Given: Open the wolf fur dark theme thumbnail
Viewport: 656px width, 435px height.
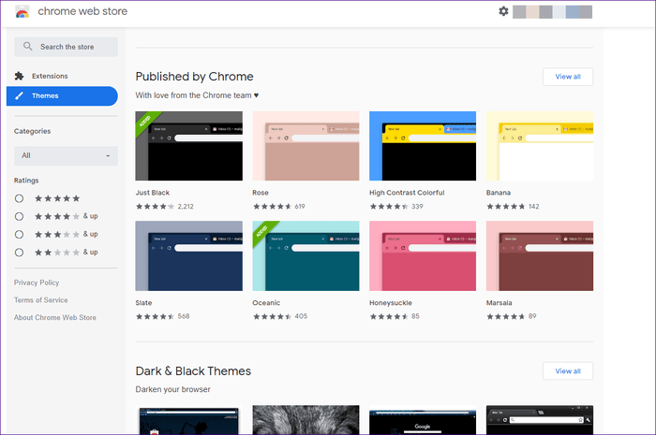Looking at the screenshot, I should pos(306,419).
